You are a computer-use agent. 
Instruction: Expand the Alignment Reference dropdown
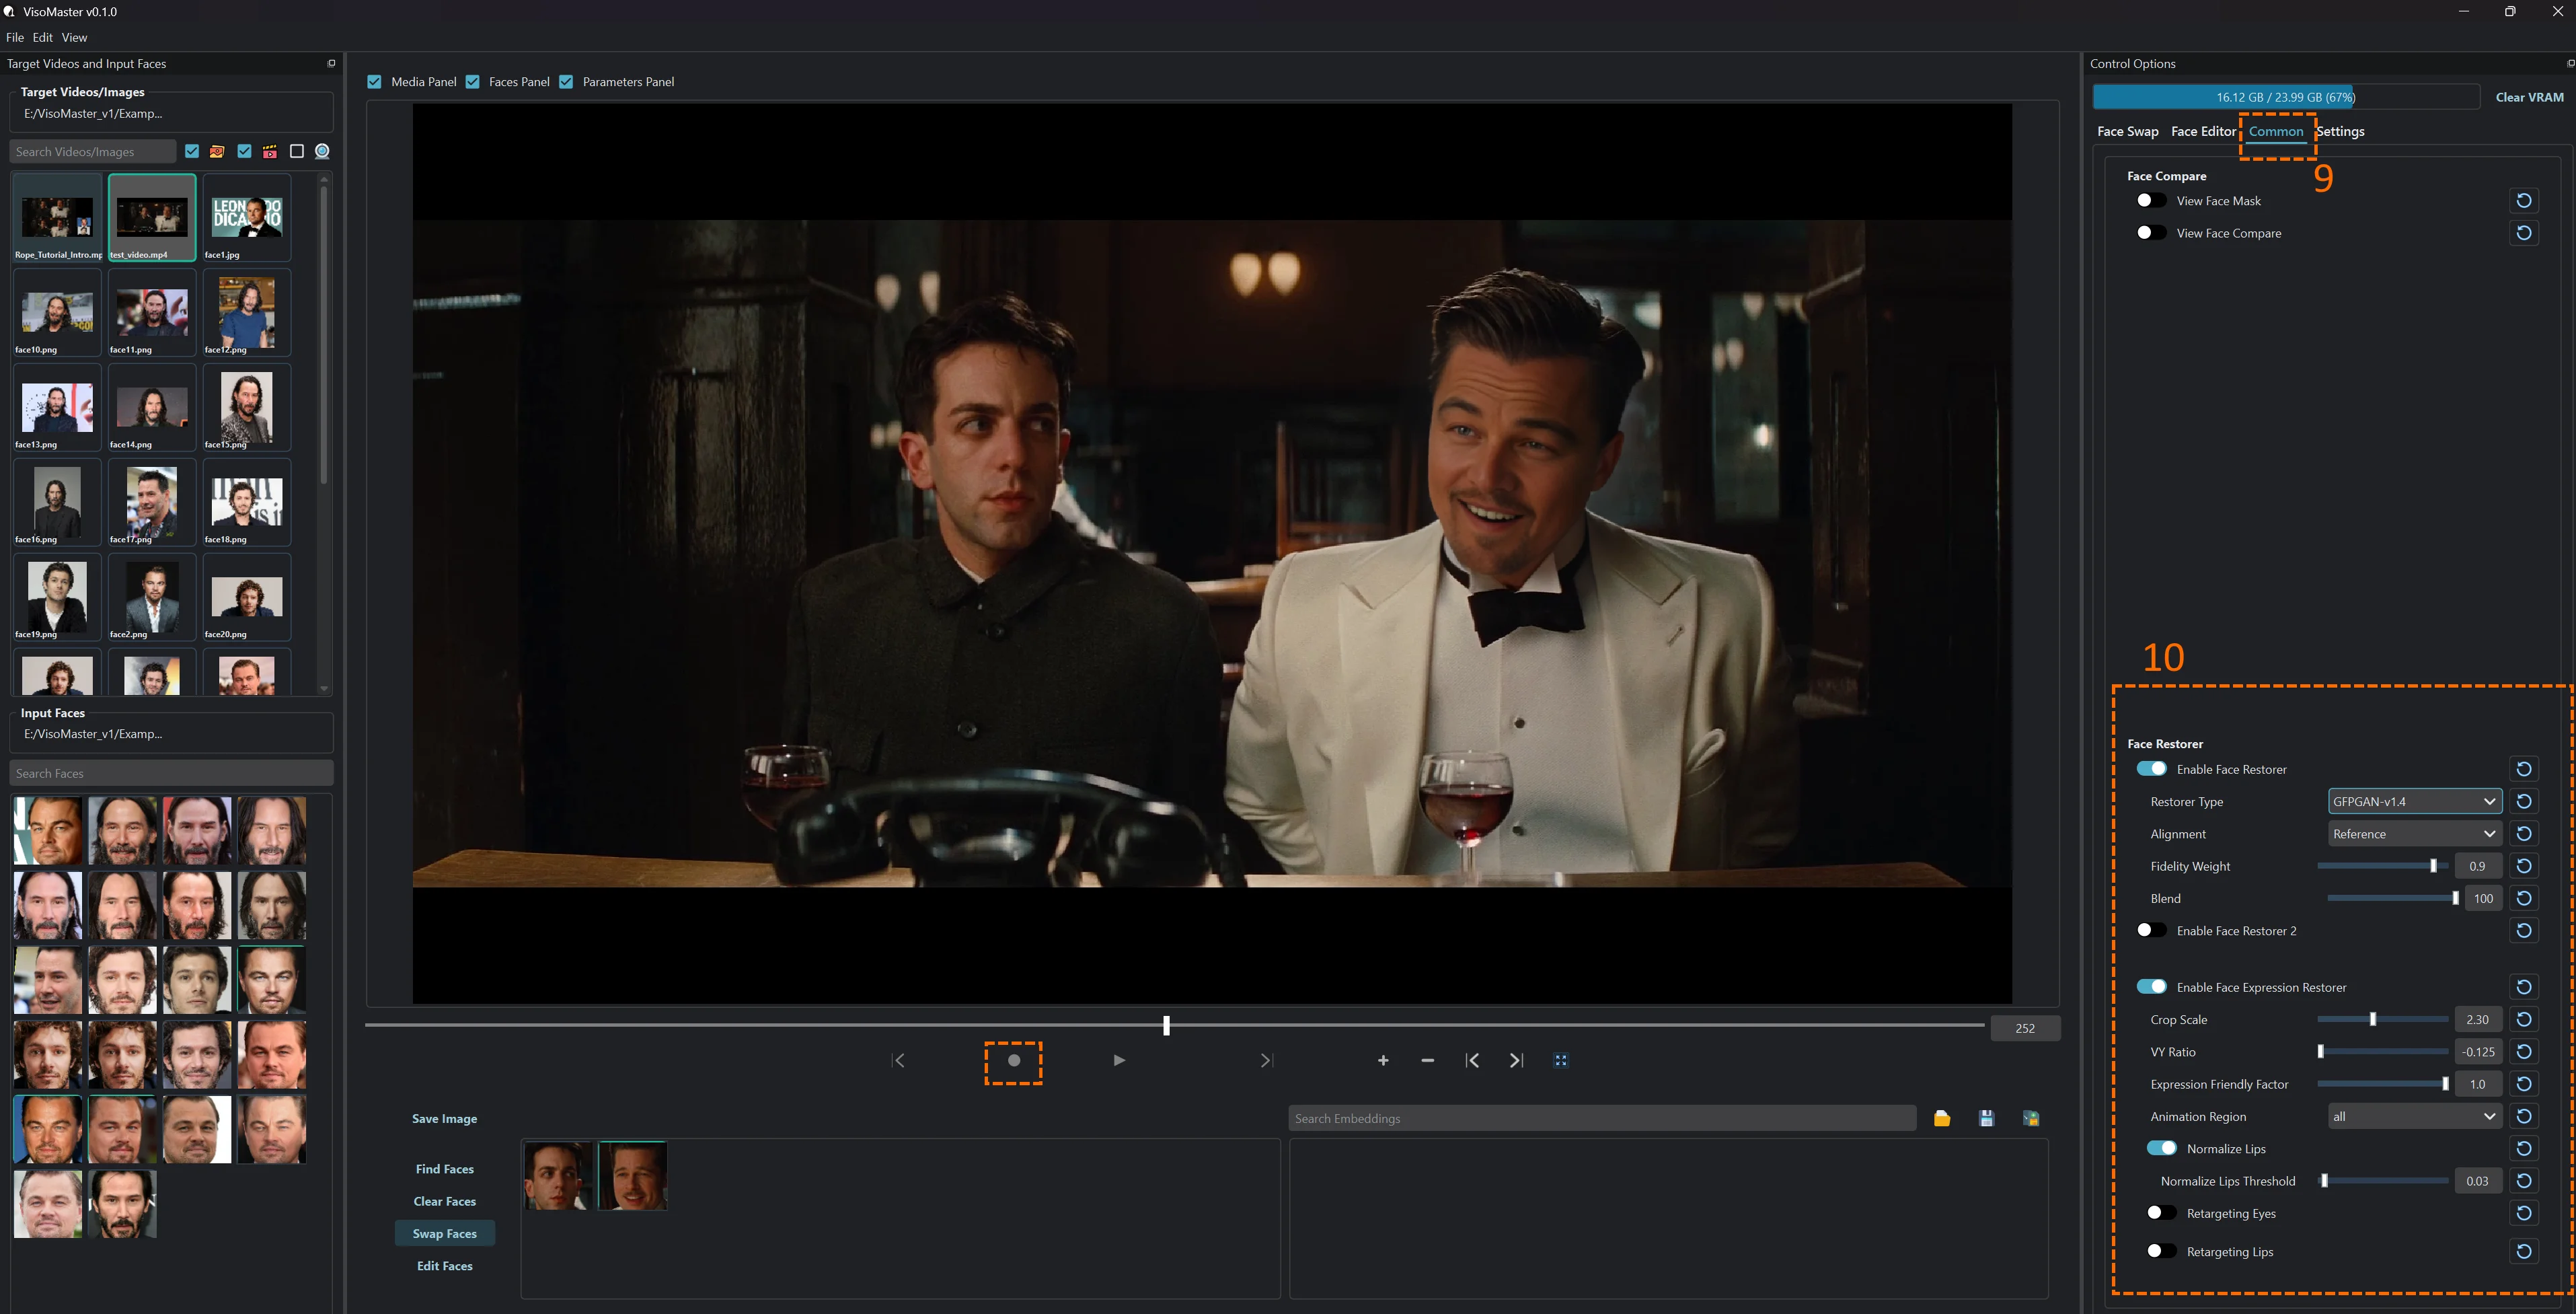coord(2414,833)
